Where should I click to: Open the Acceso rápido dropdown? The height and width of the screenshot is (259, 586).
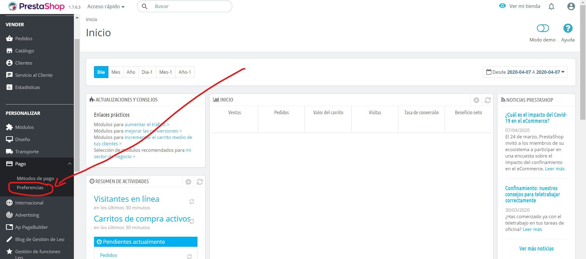(x=106, y=6)
